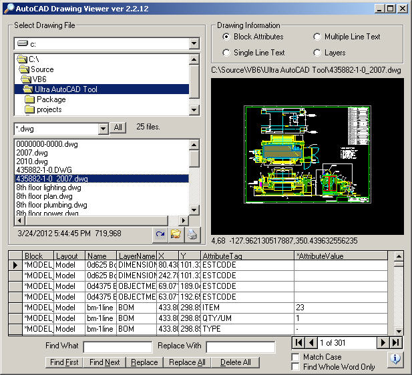The width and height of the screenshot is (412, 375).
Task: Click the Find First button
Action: click(65, 362)
